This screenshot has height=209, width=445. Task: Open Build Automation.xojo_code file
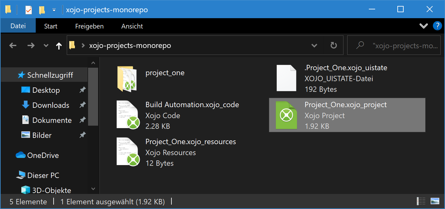[x=192, y=105]
